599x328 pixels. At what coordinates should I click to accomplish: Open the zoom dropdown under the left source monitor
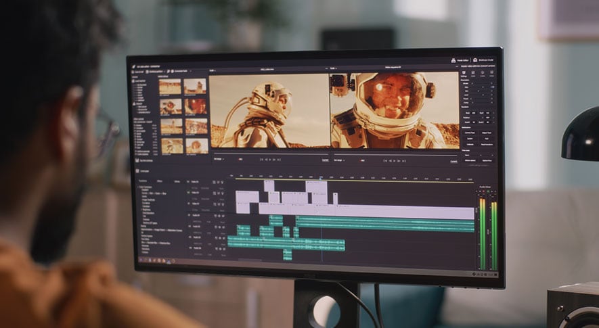(219, 160)
